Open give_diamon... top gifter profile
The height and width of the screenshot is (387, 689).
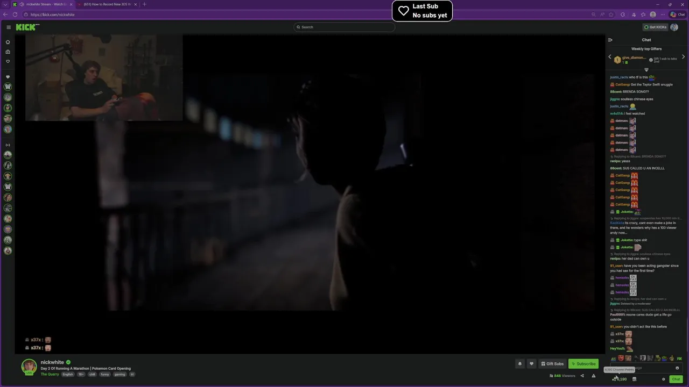(634, 58)
